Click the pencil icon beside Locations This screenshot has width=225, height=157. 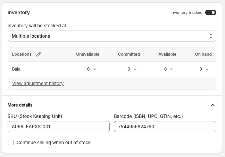point(39,54)
